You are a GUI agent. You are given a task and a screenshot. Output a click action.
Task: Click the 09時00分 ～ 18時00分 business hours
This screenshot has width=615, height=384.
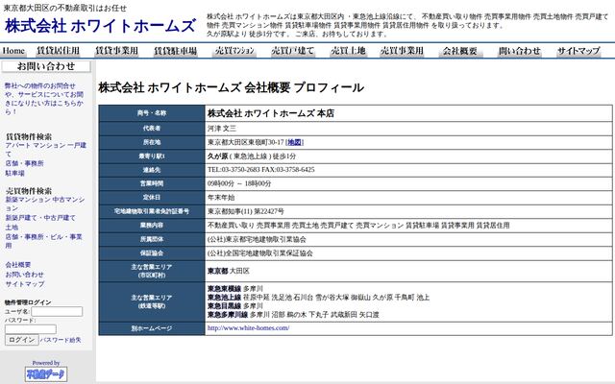click(x=239, y=183)
